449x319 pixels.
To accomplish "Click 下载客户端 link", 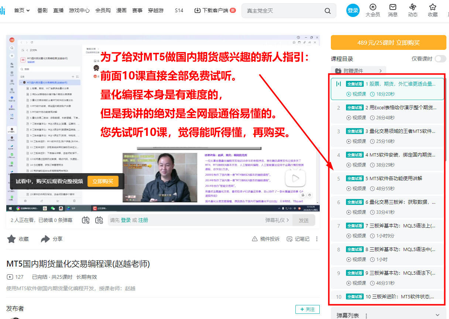I will click(x=215, y=10).
